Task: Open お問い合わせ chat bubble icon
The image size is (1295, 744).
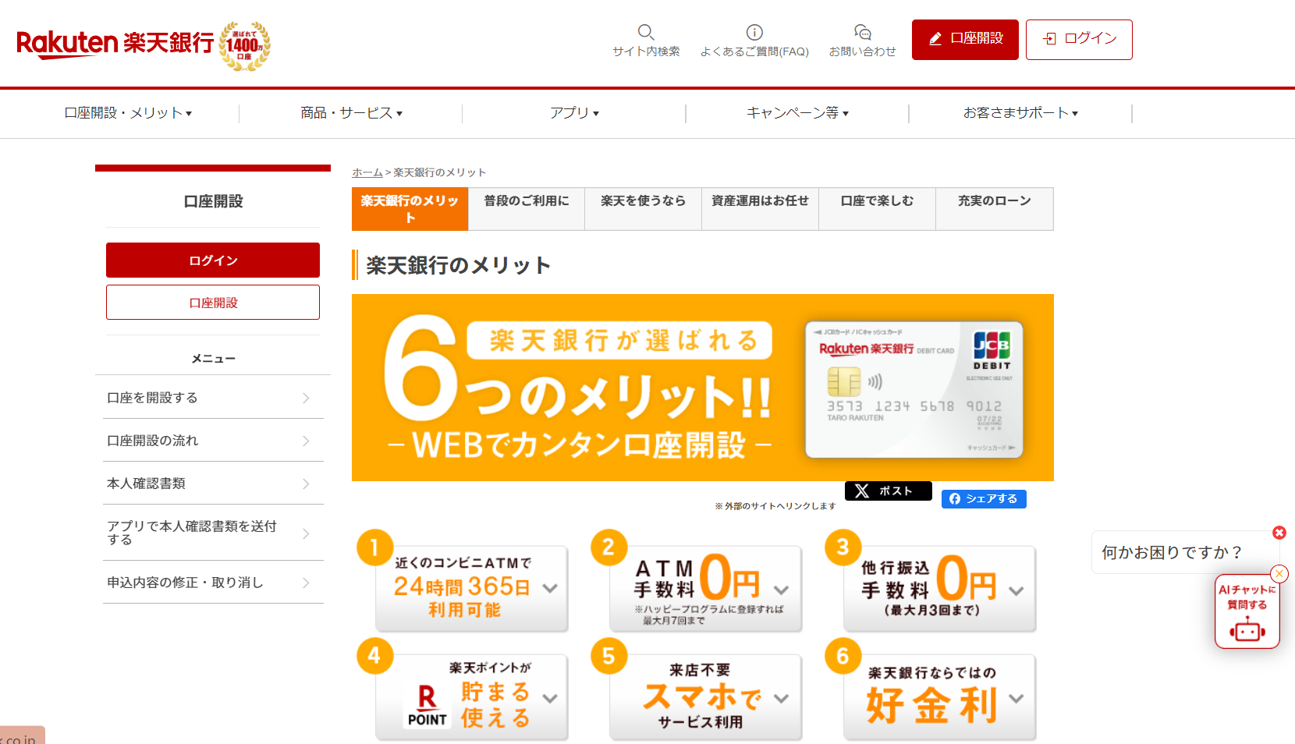Action: click(862, 32)
